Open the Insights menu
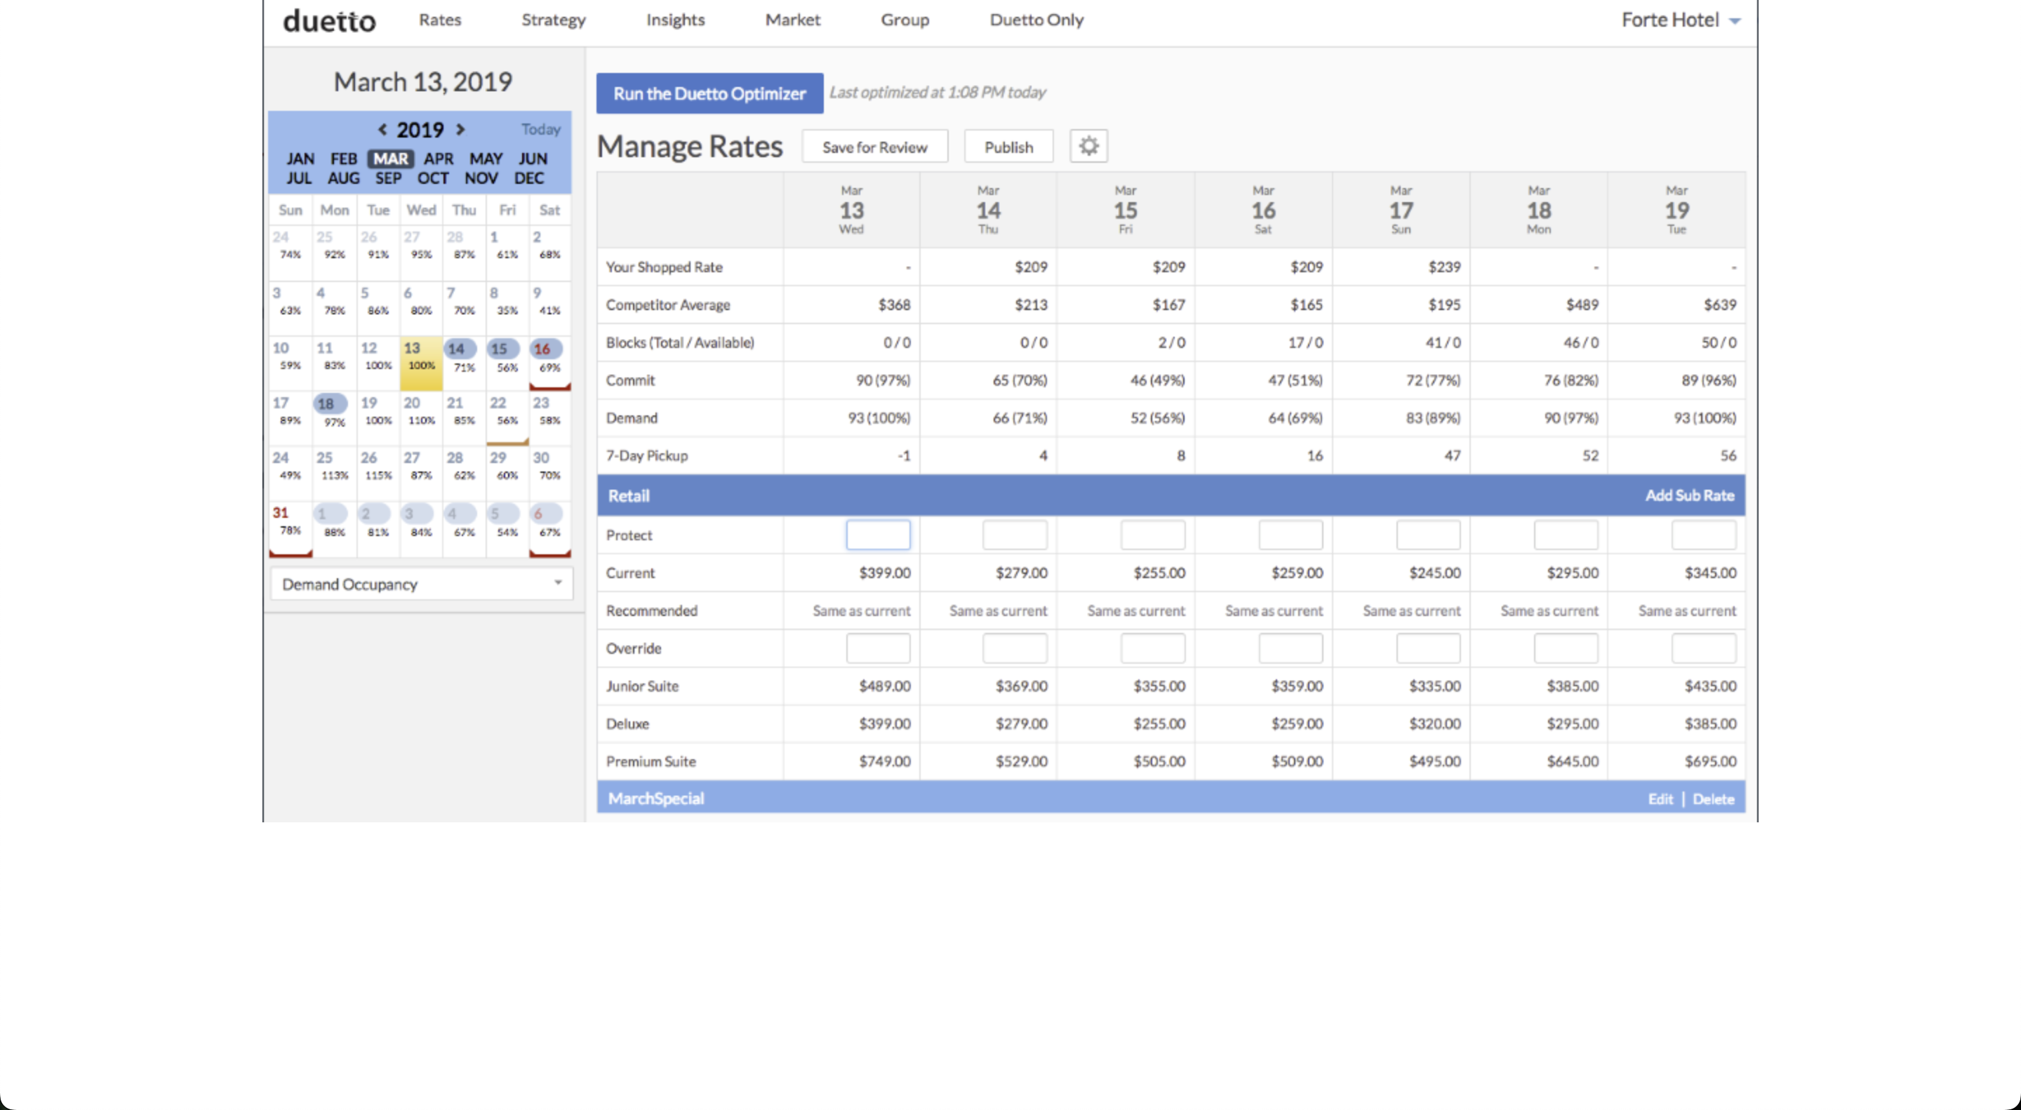 [674, 20]
